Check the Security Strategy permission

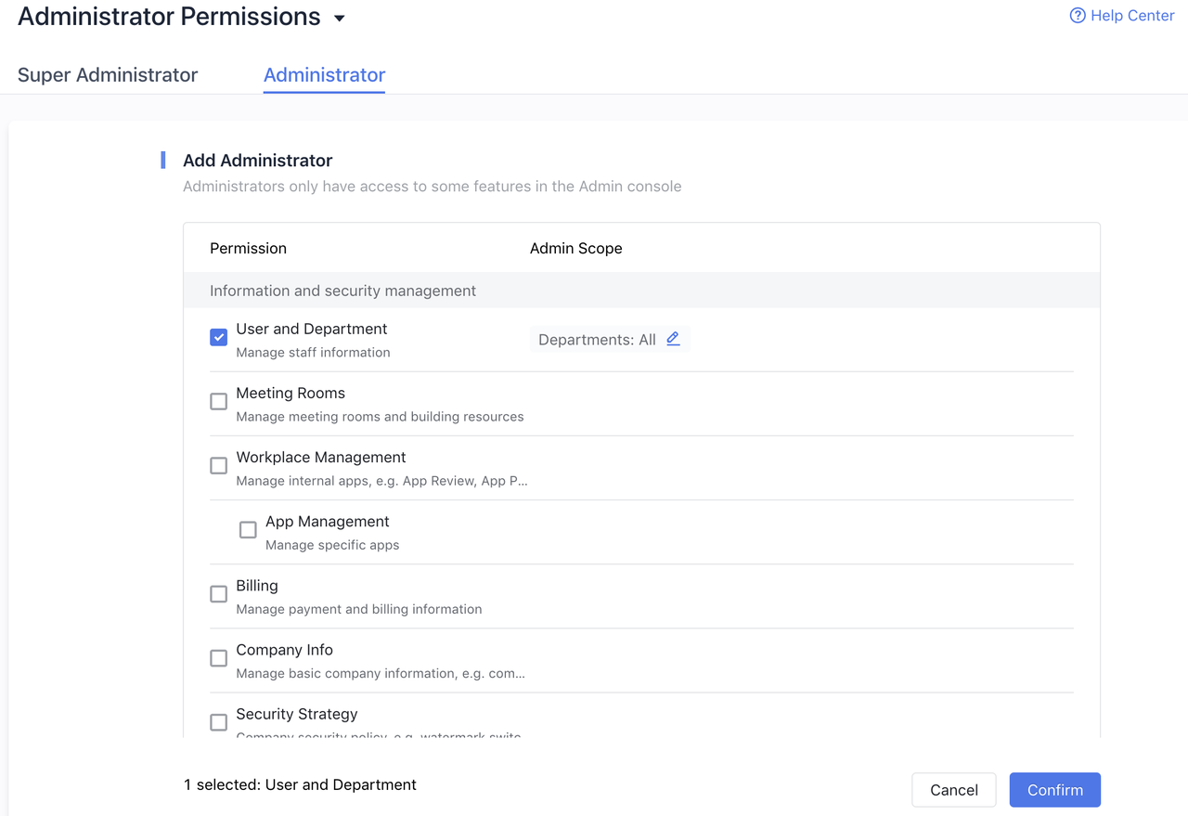pyautogui.click(x=218, y=721)
